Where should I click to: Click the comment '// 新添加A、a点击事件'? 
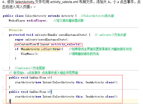pos(25,73)
